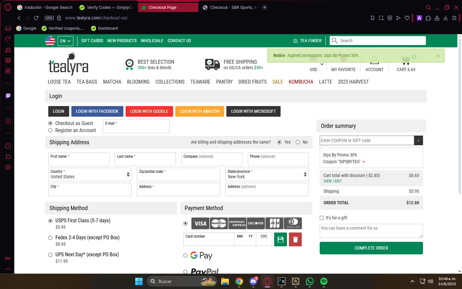Select Yes for same billing address
Screen dimensions: 462x289
pyautogui.click(x=279, y=142)
